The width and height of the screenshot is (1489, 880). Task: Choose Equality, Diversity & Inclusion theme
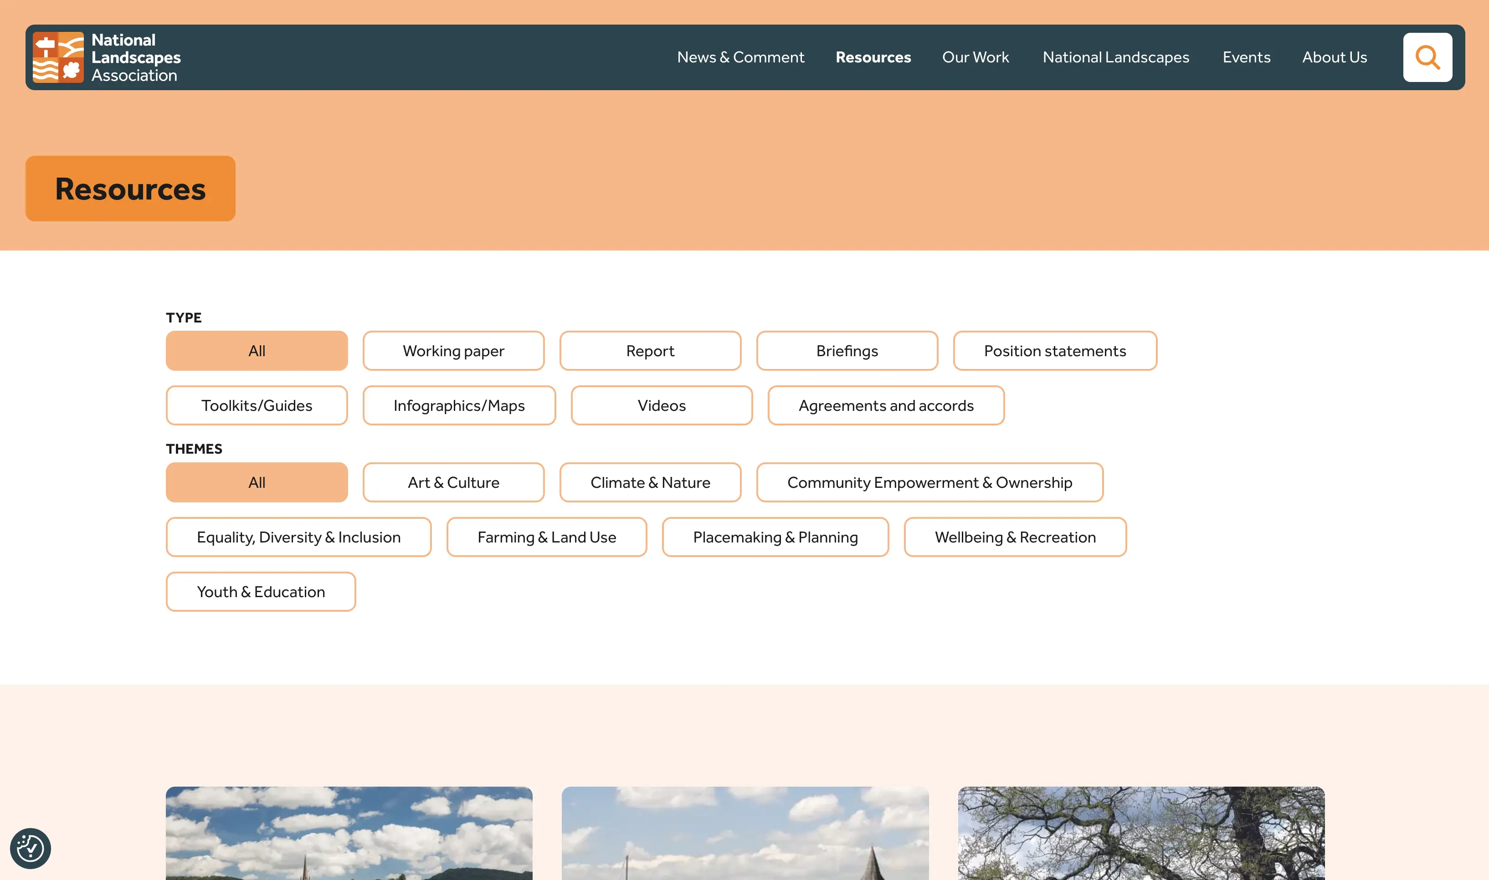click(298, 537)
